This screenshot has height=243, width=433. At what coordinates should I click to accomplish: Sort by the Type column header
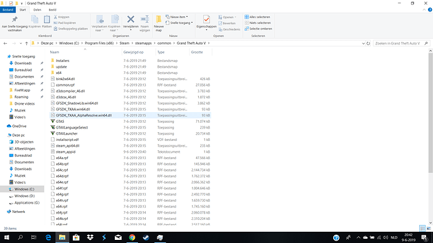point(161,52)
